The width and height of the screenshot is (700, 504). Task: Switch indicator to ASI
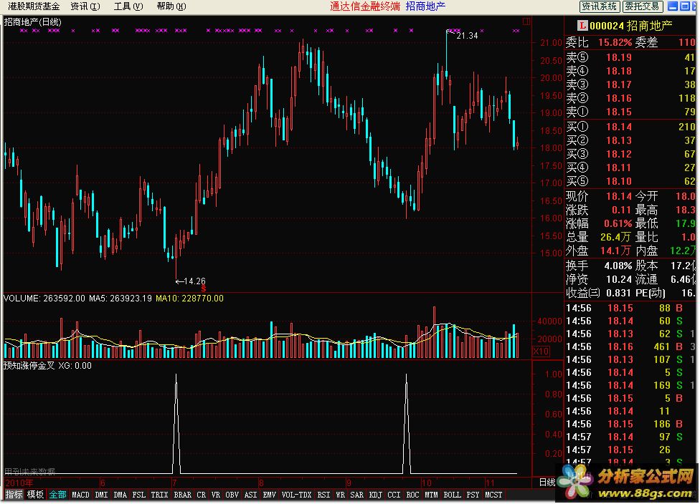click(x=250, y=495)
